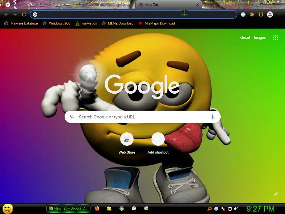Click the striped flag extension icon
Screen dimensions: 285x214
(x=243, y=14)
